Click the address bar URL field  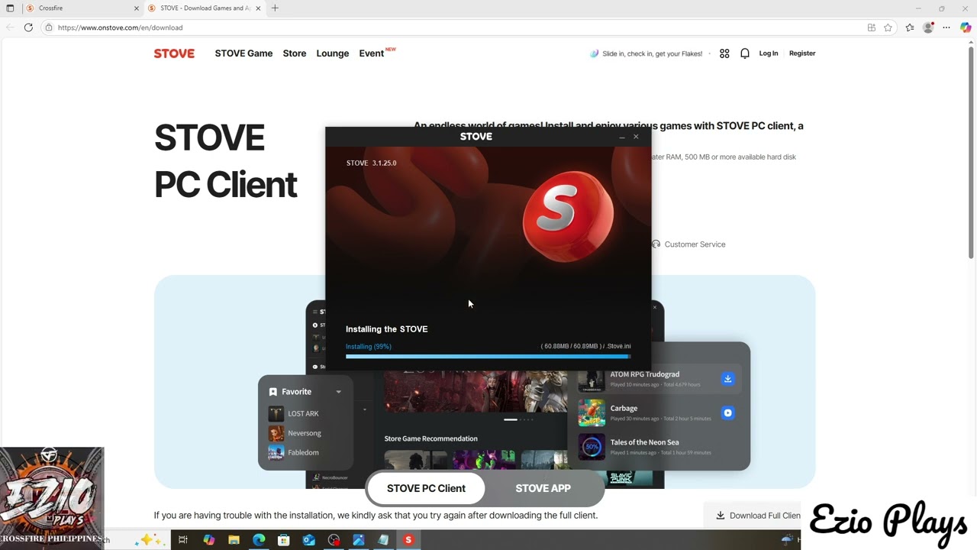coord(458,27)
